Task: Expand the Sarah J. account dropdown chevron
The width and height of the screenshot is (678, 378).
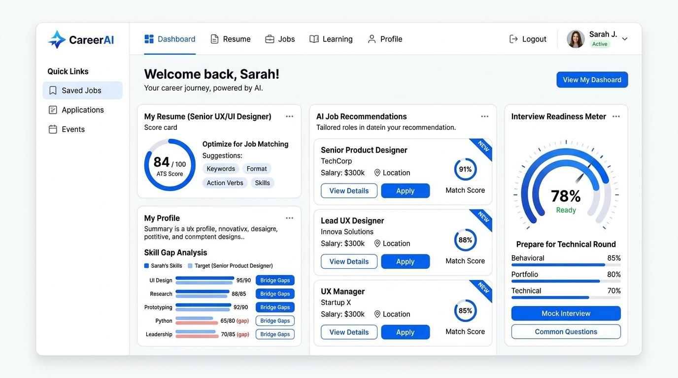Action: coord(625,39)
